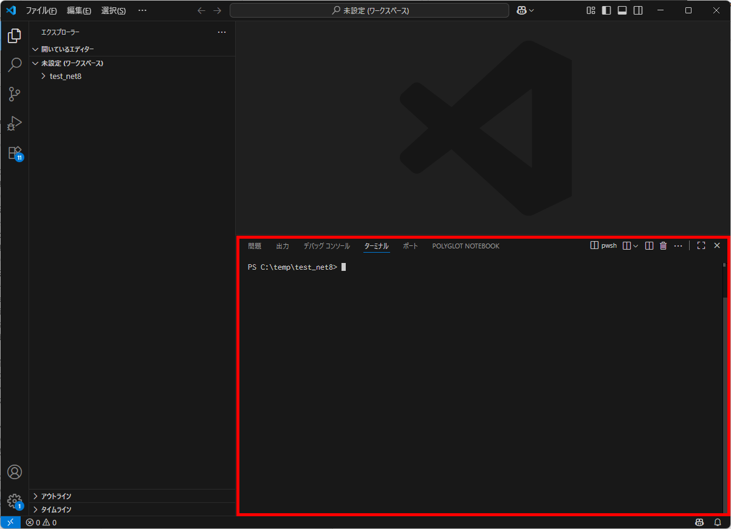Open the Run and Debug view
731x529 pixels.
coord(14,123)
